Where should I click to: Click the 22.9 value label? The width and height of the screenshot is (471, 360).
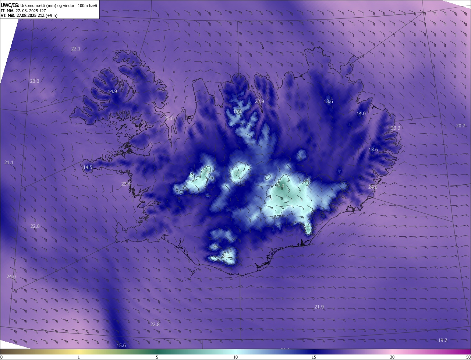(260, 101)
